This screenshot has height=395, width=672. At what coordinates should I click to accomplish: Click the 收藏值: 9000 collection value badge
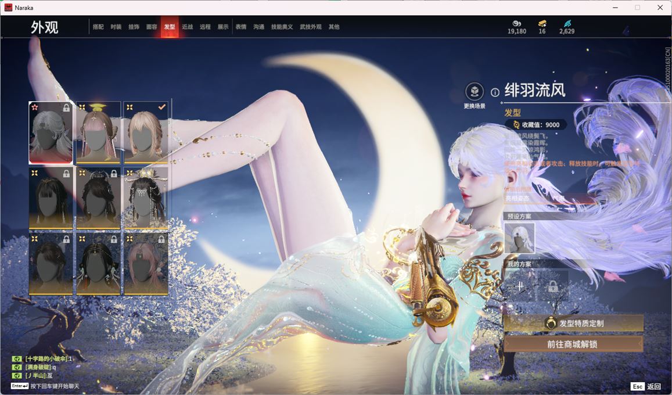pyautogui.click(x=536, y=125)
